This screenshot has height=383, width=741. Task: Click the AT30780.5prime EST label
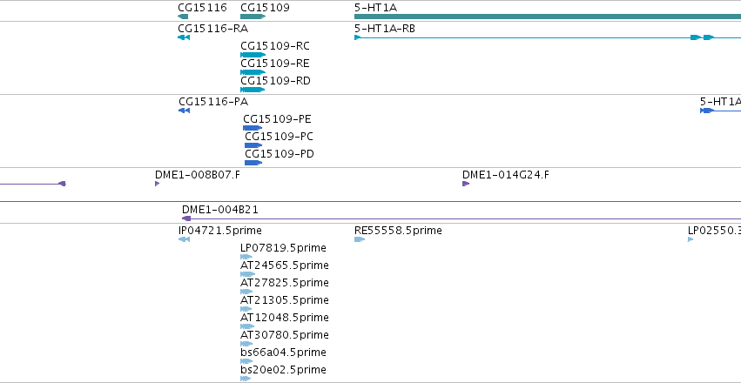click(285, 335)
